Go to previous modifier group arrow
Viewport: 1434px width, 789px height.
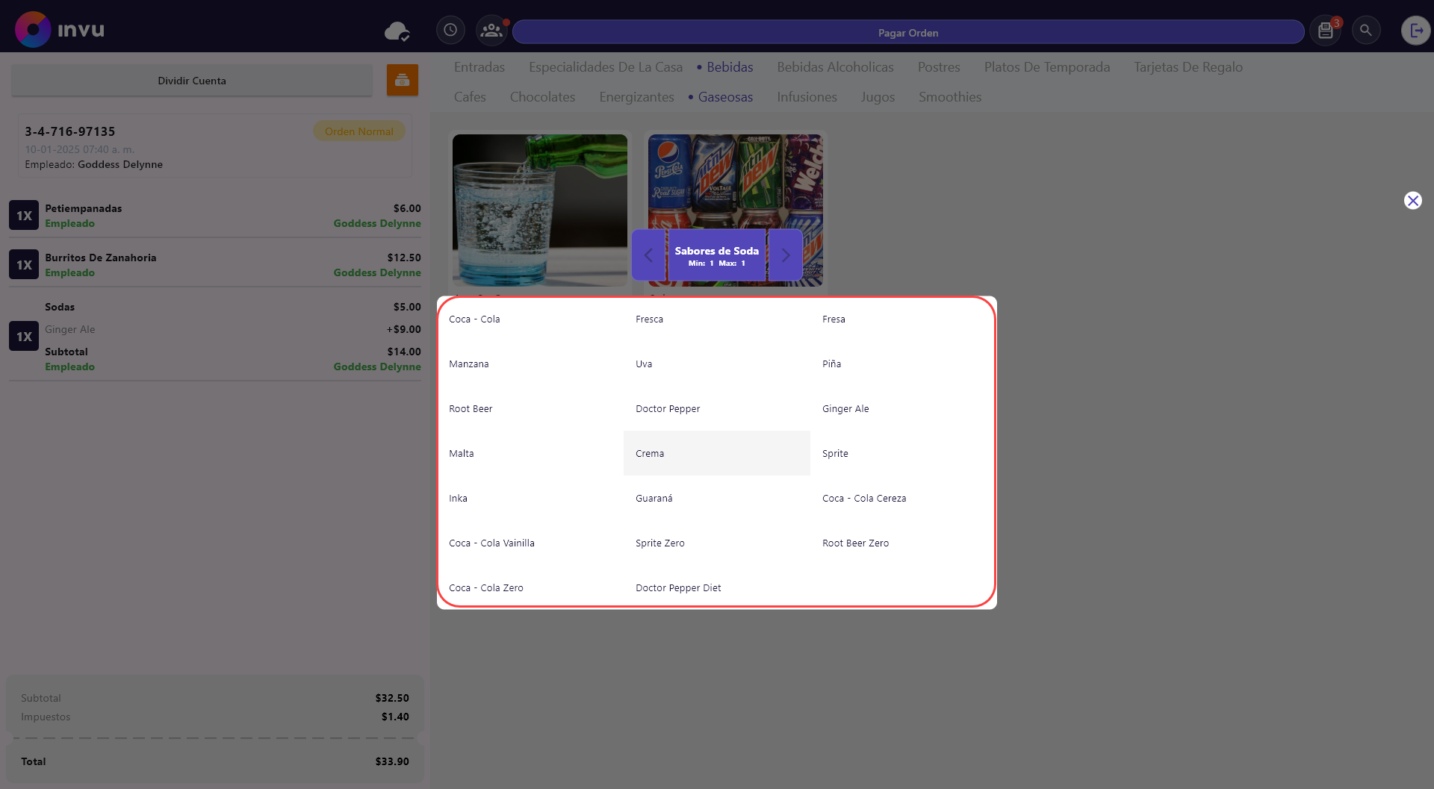[648, 255]
